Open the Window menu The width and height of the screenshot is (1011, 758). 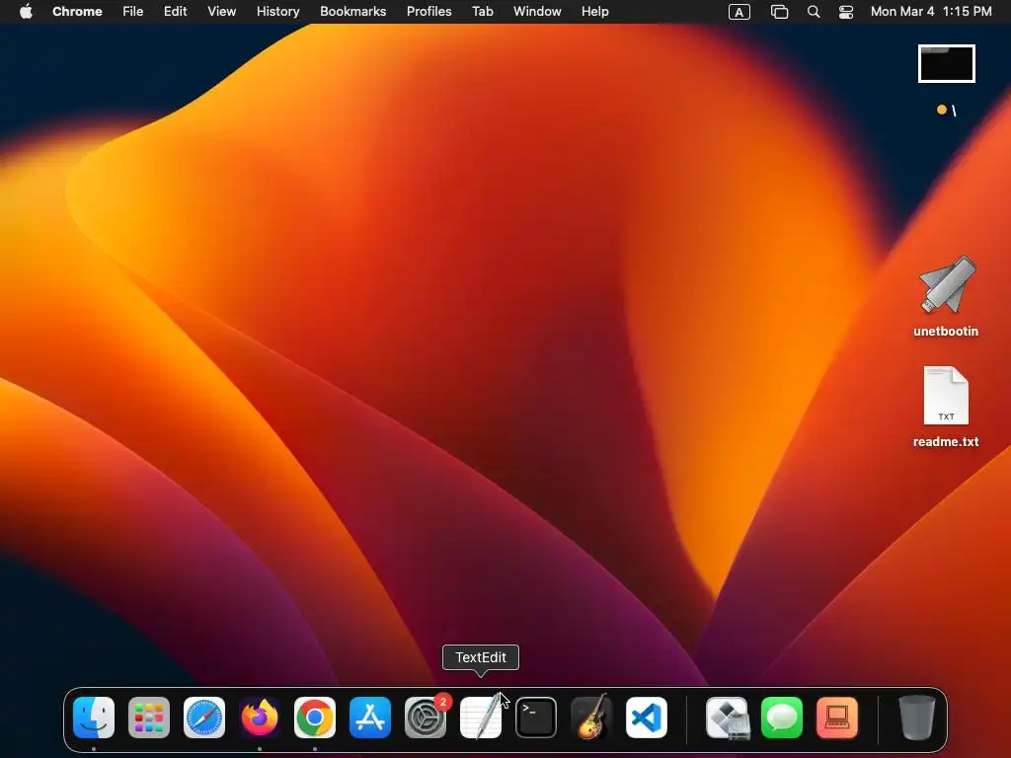pos(537,11)
